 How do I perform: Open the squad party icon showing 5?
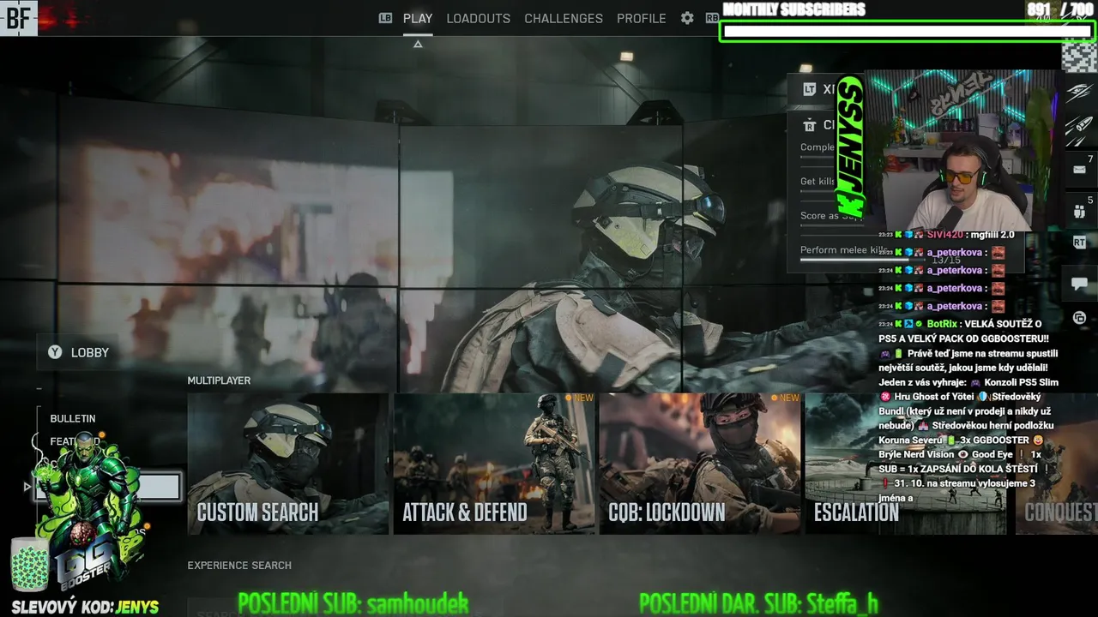1079,211
